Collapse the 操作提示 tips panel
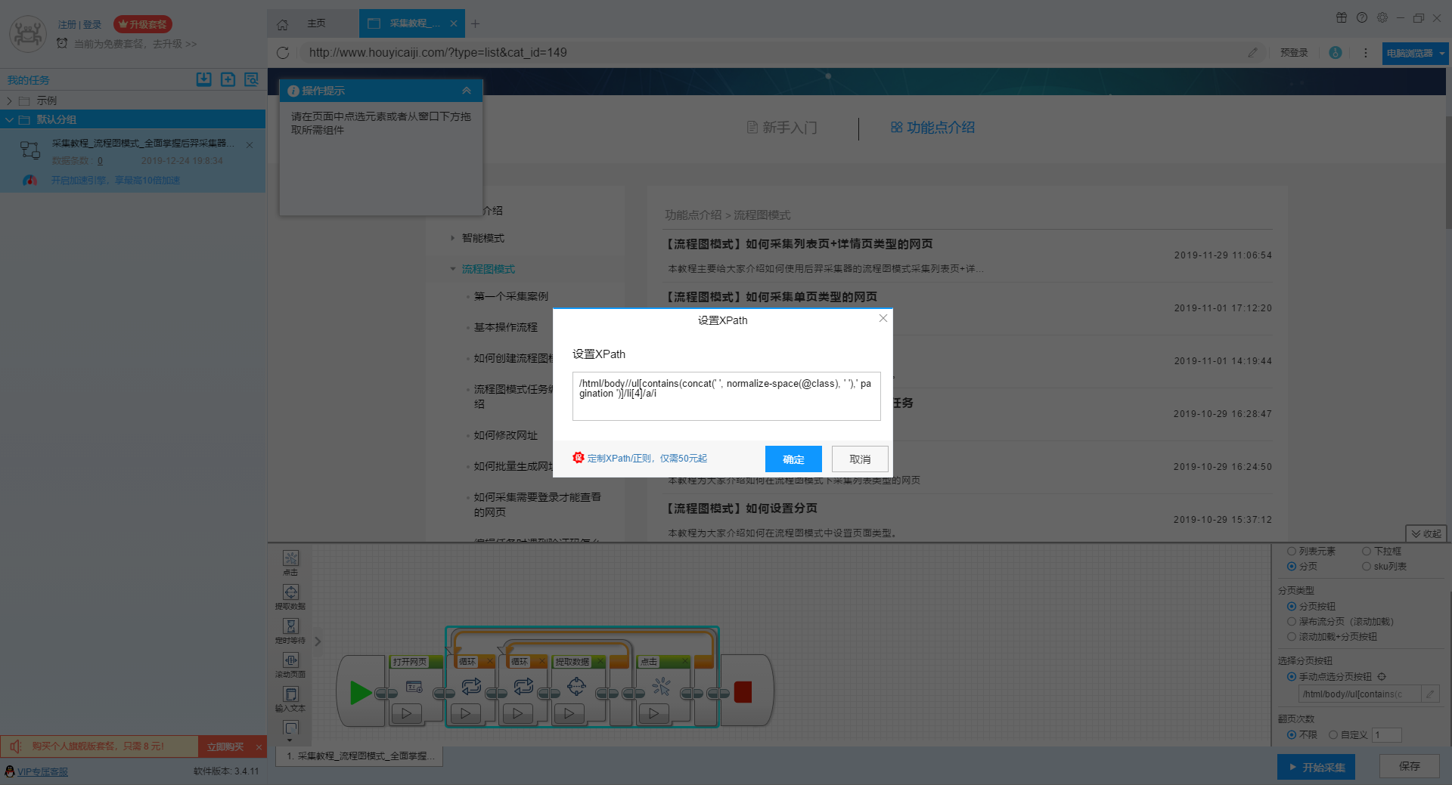This screenshot has height=785, width=1452. click(x=467, y=91)
